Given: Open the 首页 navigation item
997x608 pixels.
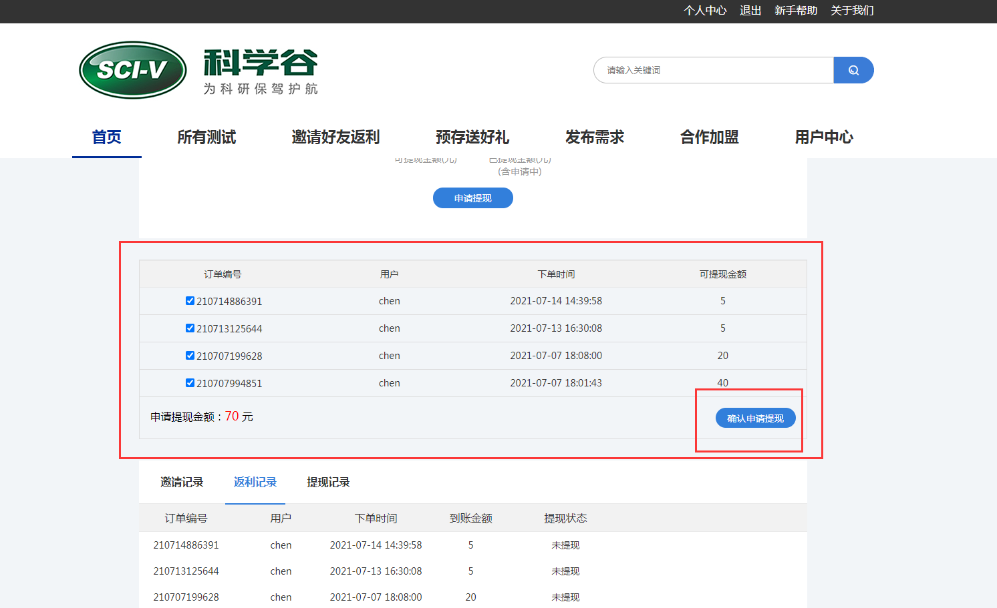Looking at the screenshot, I should click(107, 137).
